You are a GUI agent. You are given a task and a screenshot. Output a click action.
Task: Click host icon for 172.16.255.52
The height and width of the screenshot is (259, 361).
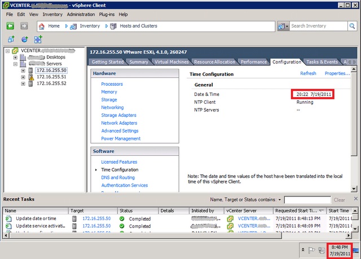(30, 84)
